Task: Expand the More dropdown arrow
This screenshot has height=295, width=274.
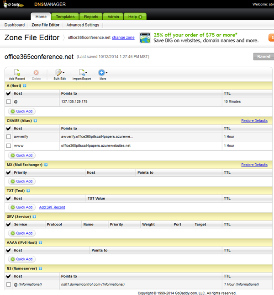Action: (106, 73)
